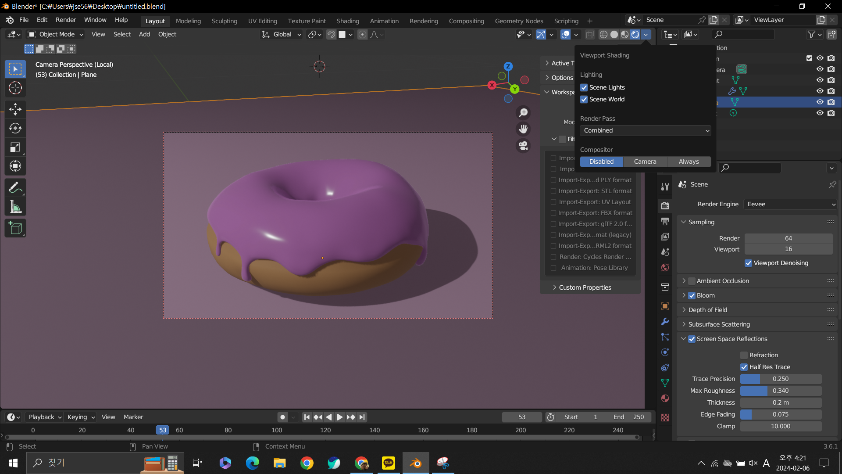Activate the 3D Cursor tool
Image resolution: width=842 pixels, height=474 pixels.
15,88
